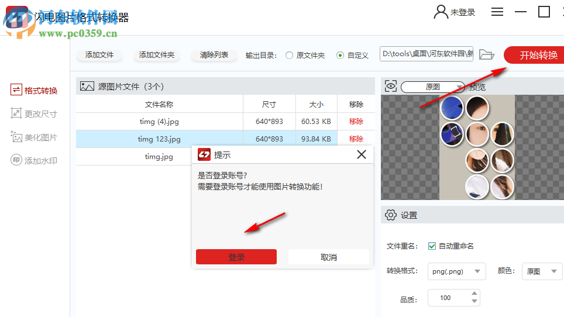The width and height of the screenshot is (564, 317).
Task: Click the 文件名称 column header
Action: (x=159, y=104)
